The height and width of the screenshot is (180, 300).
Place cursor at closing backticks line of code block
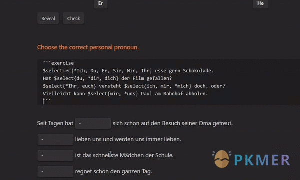coord(47,101)
